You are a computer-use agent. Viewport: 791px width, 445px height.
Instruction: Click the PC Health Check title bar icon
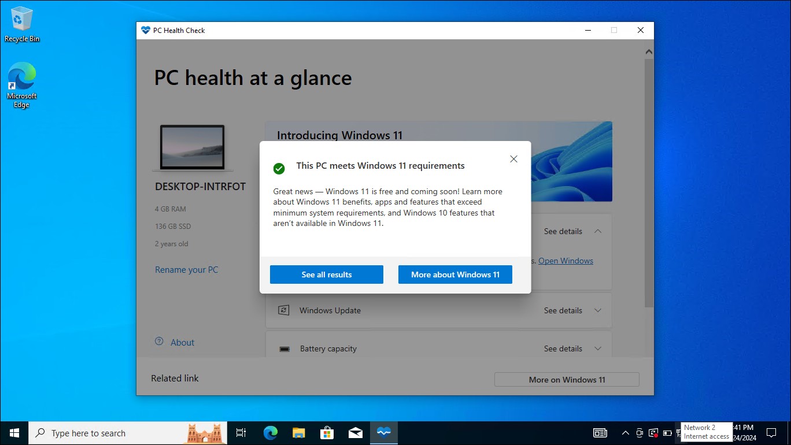[x=145, y=31]
